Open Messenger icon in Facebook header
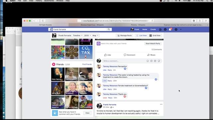This screenshot has height=120, width=213. coord(165,29)
